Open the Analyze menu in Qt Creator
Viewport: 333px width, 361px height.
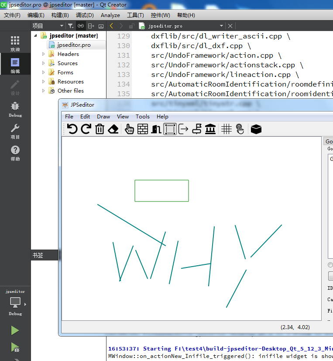(110, 15)
